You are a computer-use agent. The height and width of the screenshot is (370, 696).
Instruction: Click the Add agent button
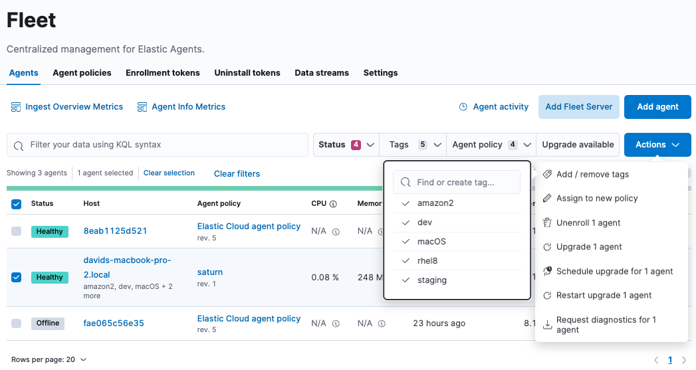pyautogui.click(x=657, y=107)
